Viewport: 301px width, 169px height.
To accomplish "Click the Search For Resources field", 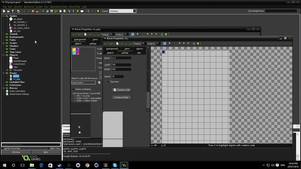I will 31,145.
